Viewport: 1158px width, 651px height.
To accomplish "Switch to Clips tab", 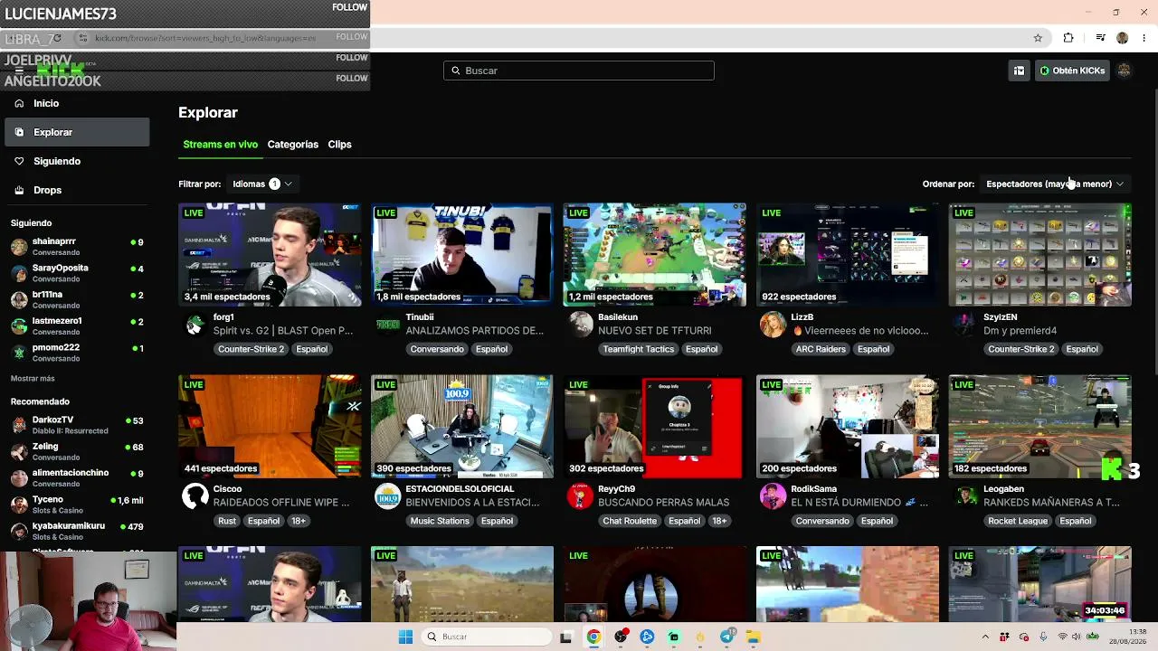I will coord(340,145).
